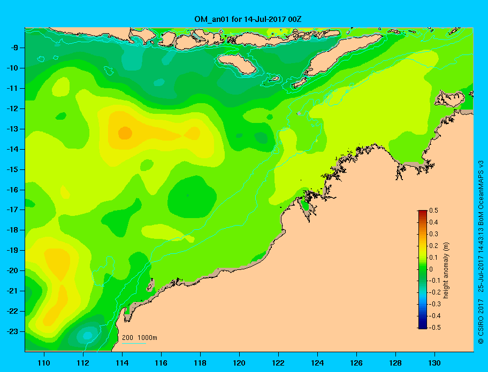Click the CSIRO 2017 copyright text
This screenshot has height=372, width=488.
click(x=481, y=321)
